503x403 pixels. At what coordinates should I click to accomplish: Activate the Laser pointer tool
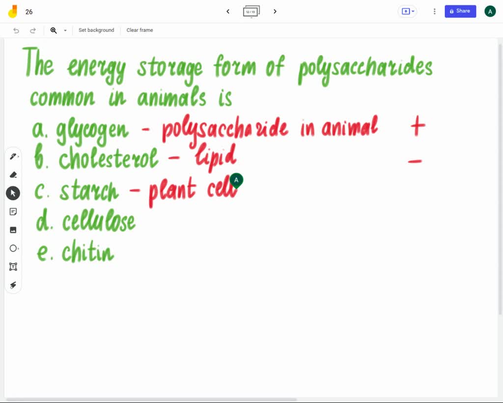click(13, 285)
